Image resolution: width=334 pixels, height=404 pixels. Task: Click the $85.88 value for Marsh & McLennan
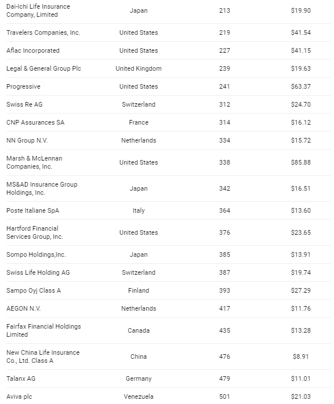point(301,162)
